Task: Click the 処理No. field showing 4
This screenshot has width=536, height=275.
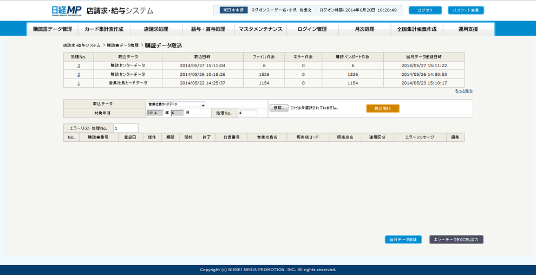Action: 247,113
